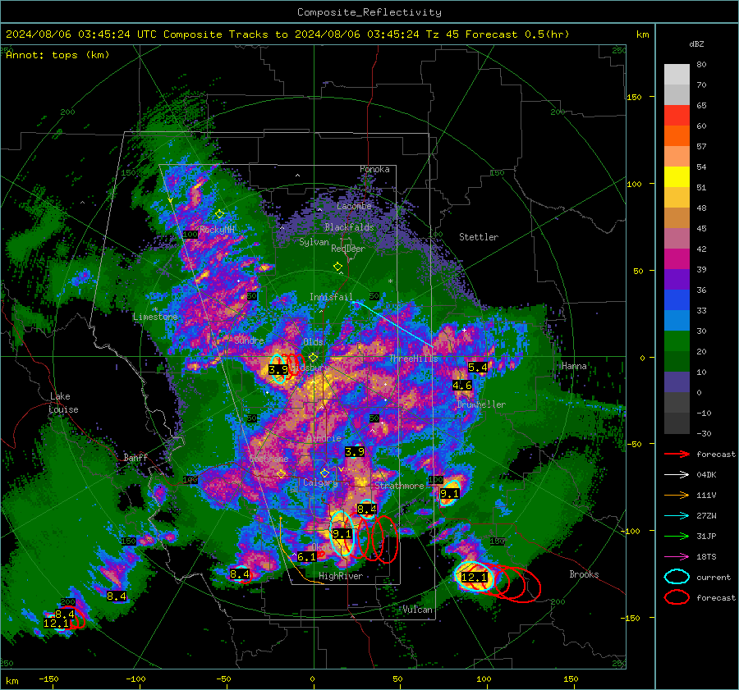Click the Sylvan city label
Image resolution: width=739 pixels, height=690 pixels.
[314, 242]
